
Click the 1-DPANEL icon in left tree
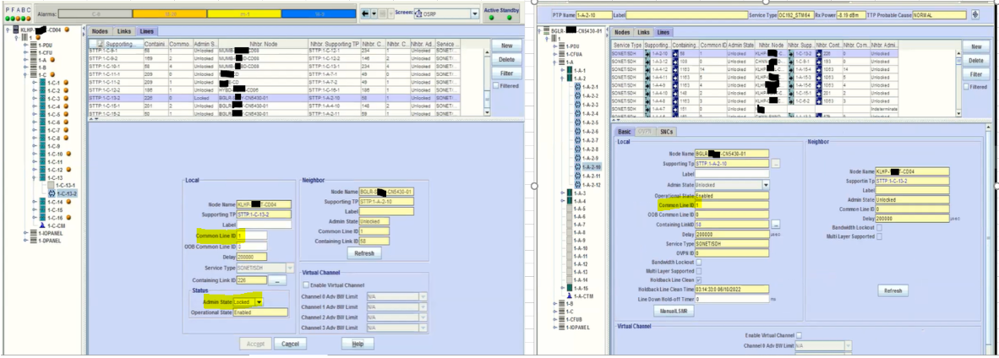34,241
